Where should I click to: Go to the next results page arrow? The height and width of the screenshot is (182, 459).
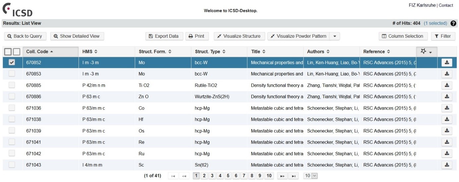pyautogui.click(x=282, y=176)
